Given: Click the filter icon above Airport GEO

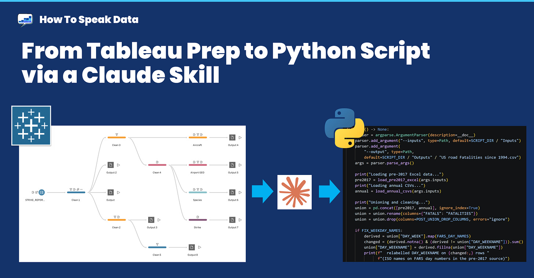Looking at the screenshot, I should [x=198, y=161].
